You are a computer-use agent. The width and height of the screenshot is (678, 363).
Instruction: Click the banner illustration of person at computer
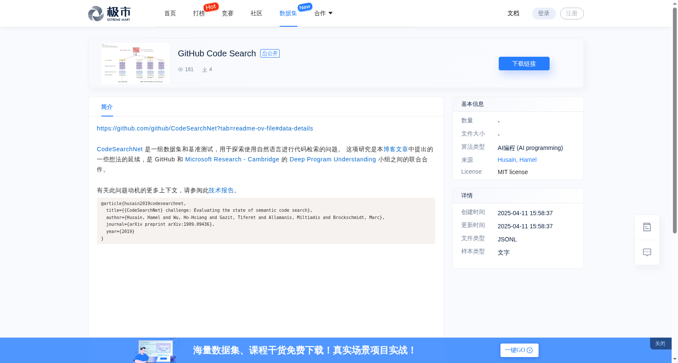[x=156, y=350]
